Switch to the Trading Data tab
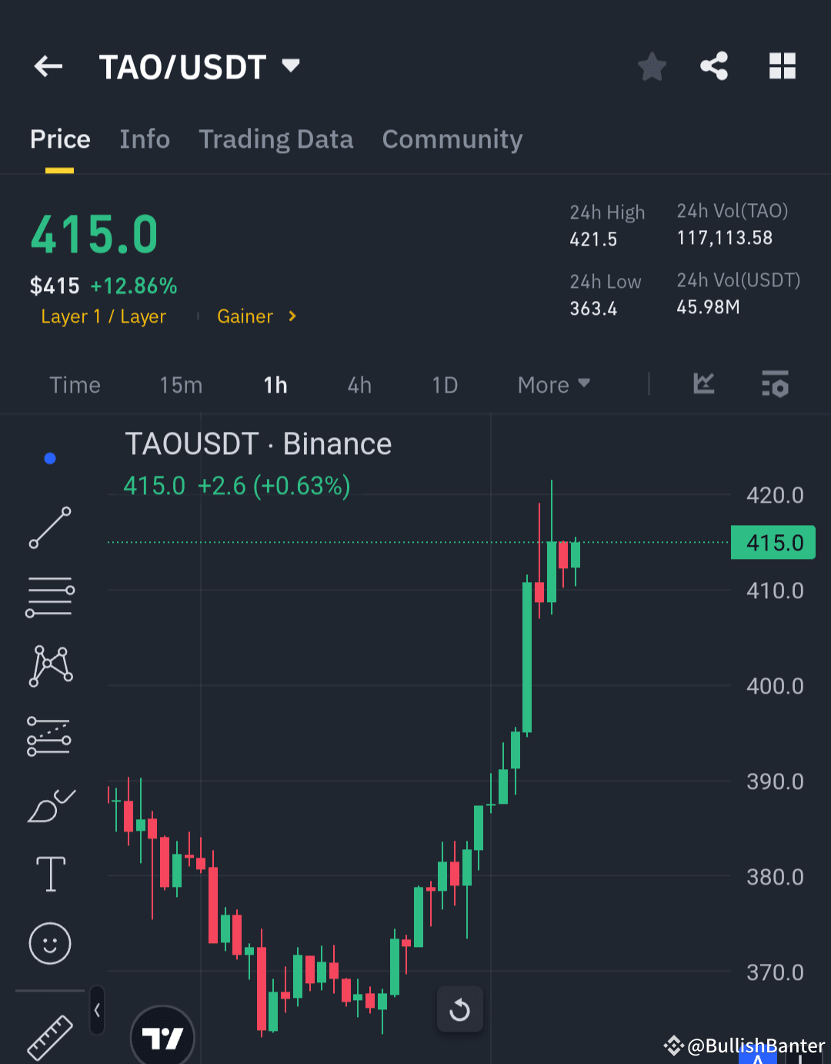Viewport: 831px width, 1064px height. coord(276,139)
